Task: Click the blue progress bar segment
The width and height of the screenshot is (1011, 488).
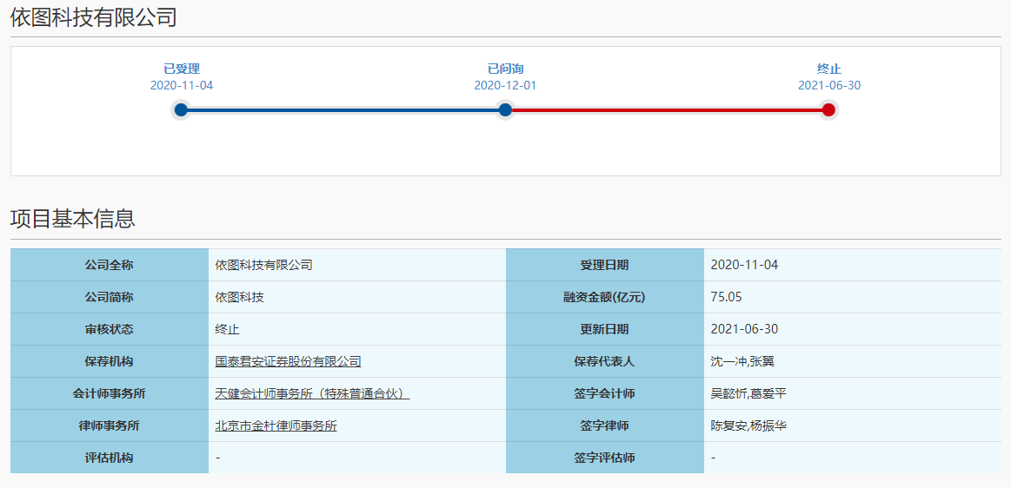Action: coord(343,110)
